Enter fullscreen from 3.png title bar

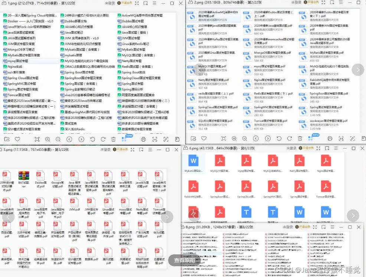pos(133,150)
